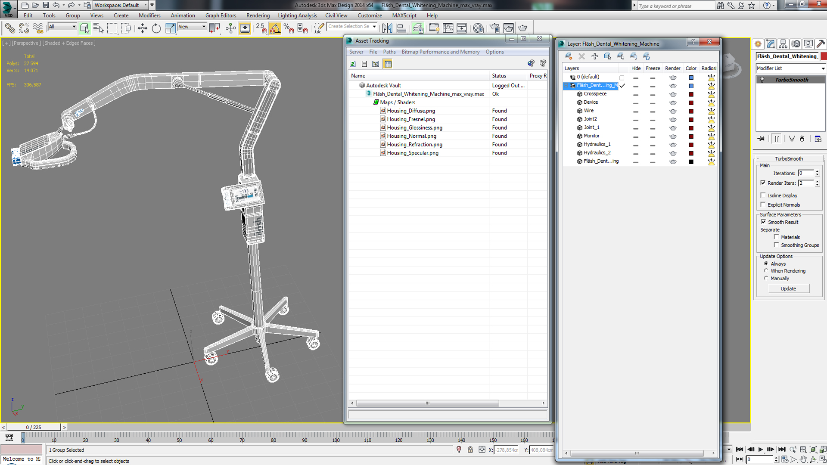Switch Asset Tracking to table view icon
This screenshot has height=465, width=827.
point(388,64)
